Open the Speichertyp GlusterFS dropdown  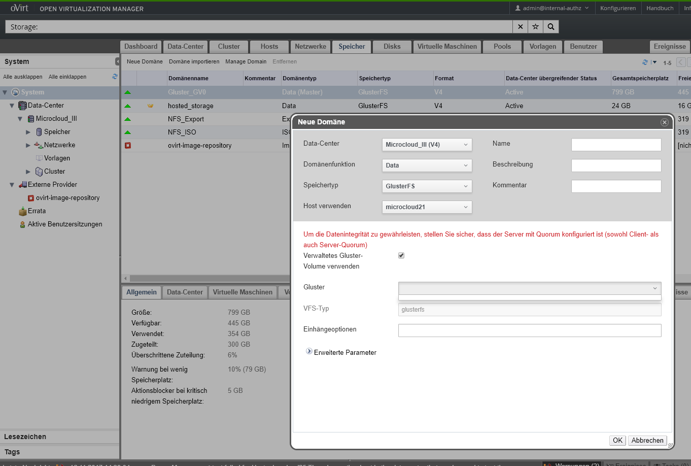coord(427,186)
